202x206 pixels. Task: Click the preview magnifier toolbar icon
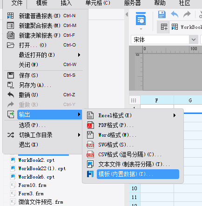[141, 19]
